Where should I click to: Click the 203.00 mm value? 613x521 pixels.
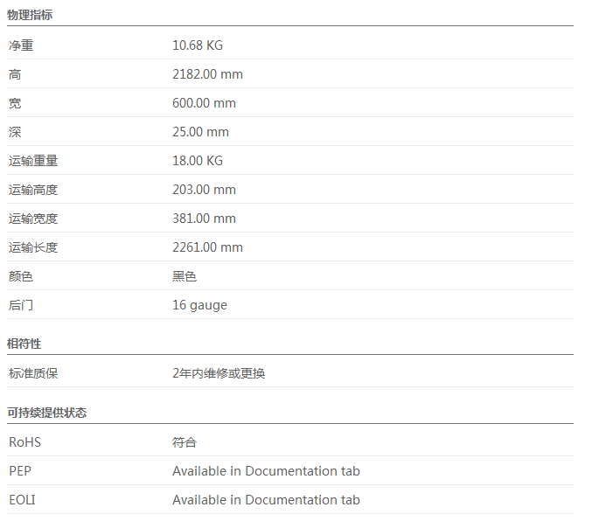[x=204, y=190]
